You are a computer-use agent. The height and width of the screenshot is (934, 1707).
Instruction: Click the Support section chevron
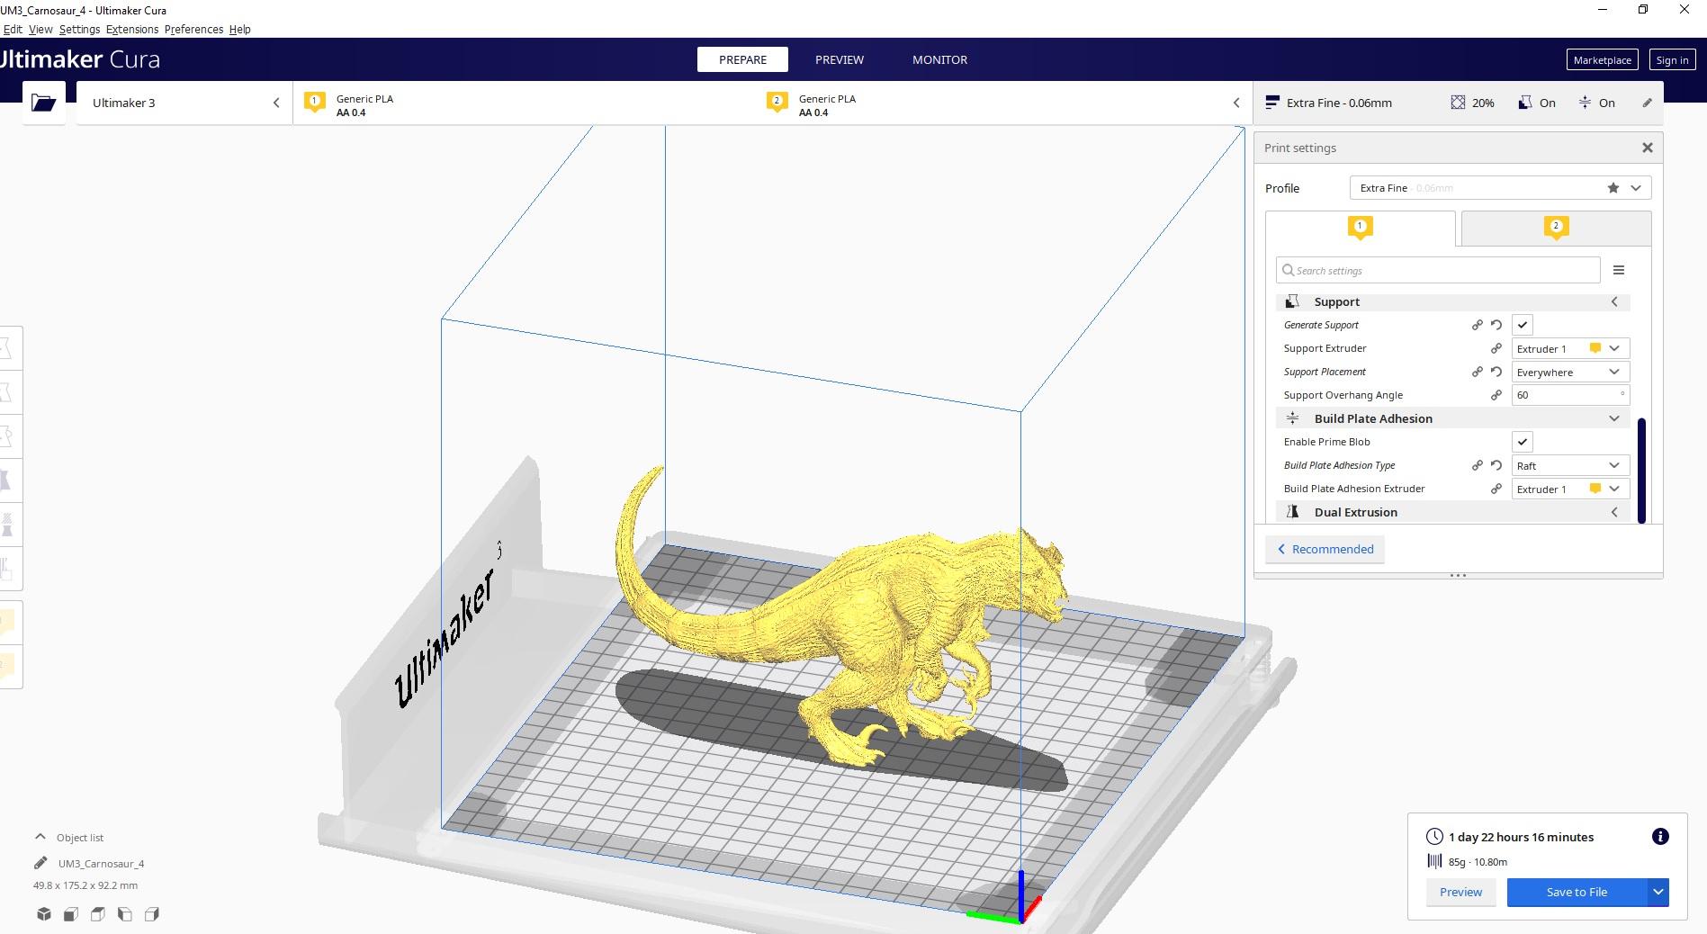click(x=1614, y=301)
